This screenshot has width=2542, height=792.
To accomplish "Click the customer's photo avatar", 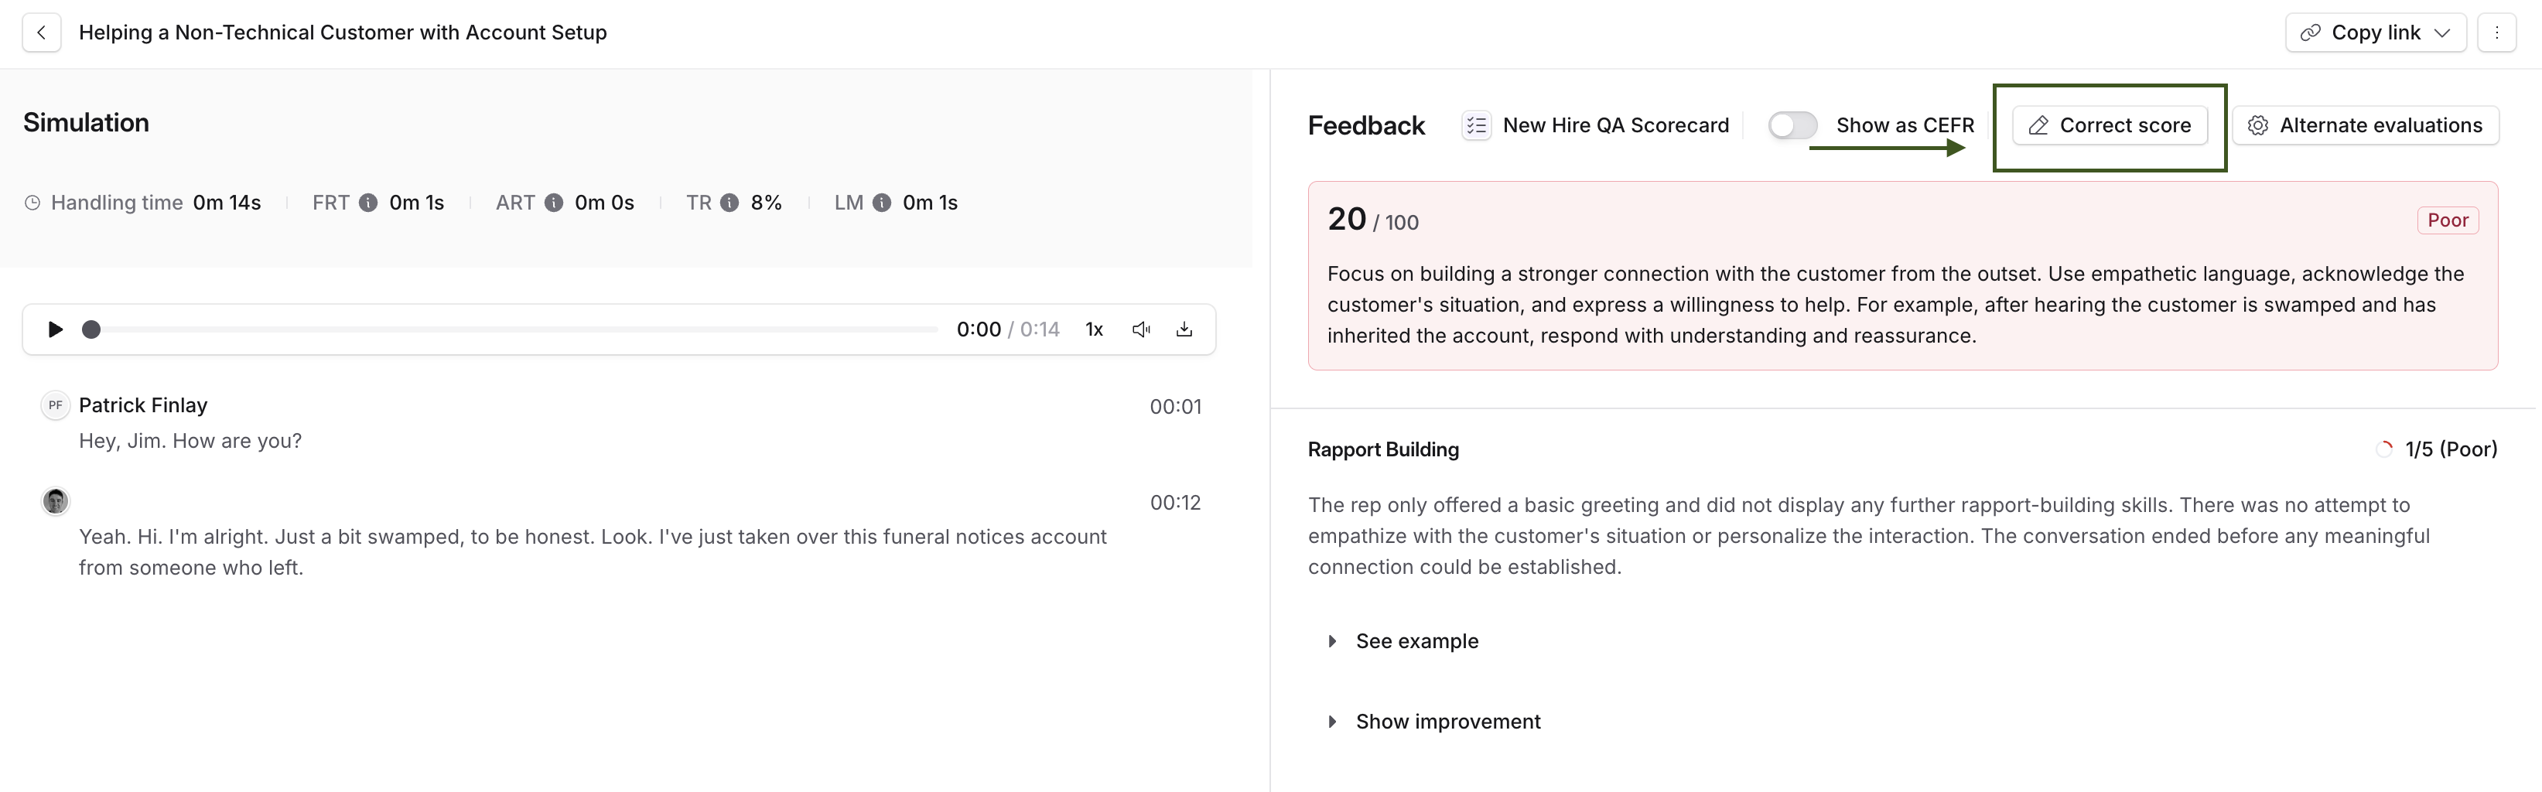I will (x=55, y=502).
